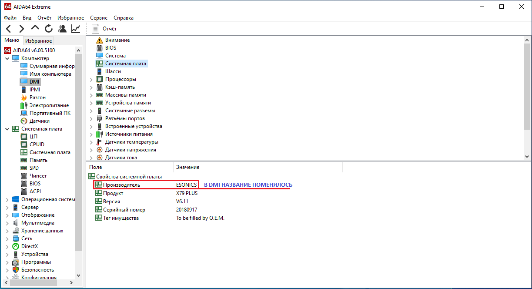Open the Безопасность tree item
Image resolution: width=532 pixels, height=289 pixels.
(33, 270)
